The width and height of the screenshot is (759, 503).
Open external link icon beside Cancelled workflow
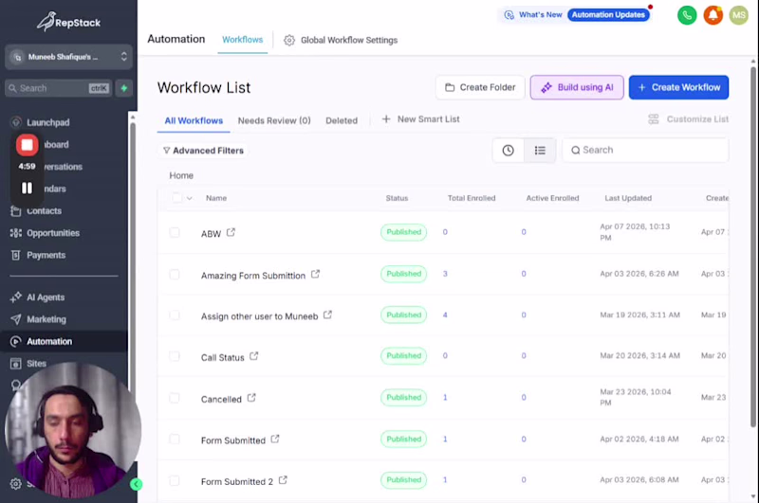(x=251, y=398)
